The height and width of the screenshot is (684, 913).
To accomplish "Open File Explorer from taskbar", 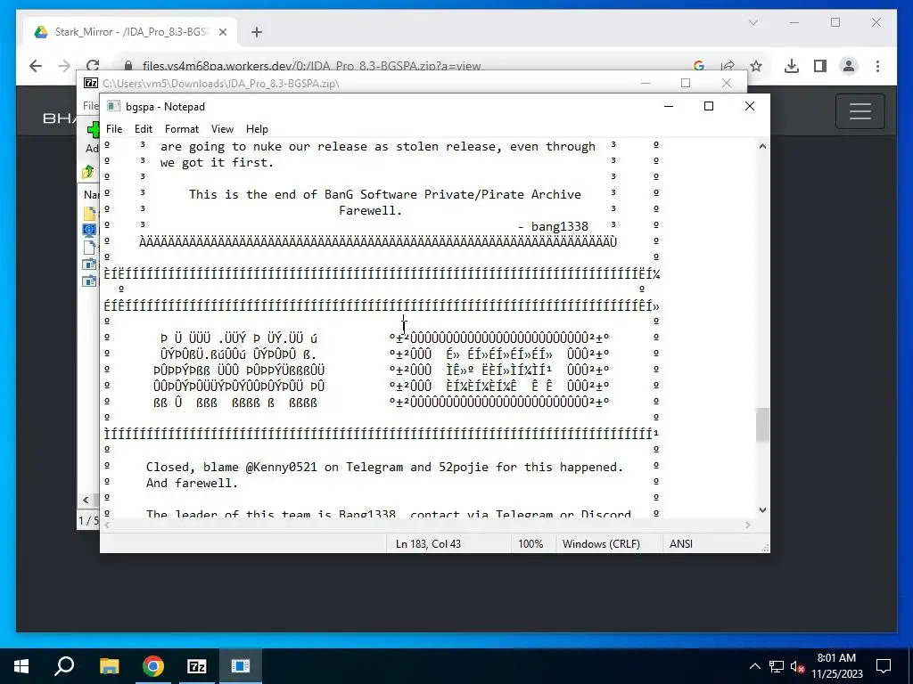I will [x=110, y=666].
